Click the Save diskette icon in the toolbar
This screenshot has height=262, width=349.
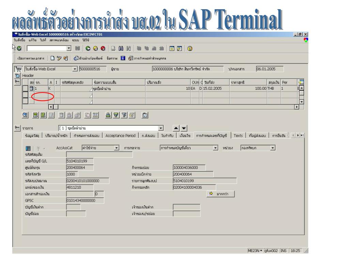[77, 48]
